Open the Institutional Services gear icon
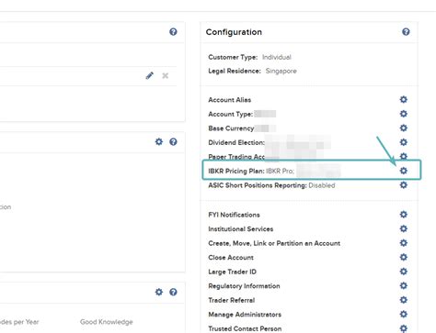 pyautogui.click(x=404, y=228)
